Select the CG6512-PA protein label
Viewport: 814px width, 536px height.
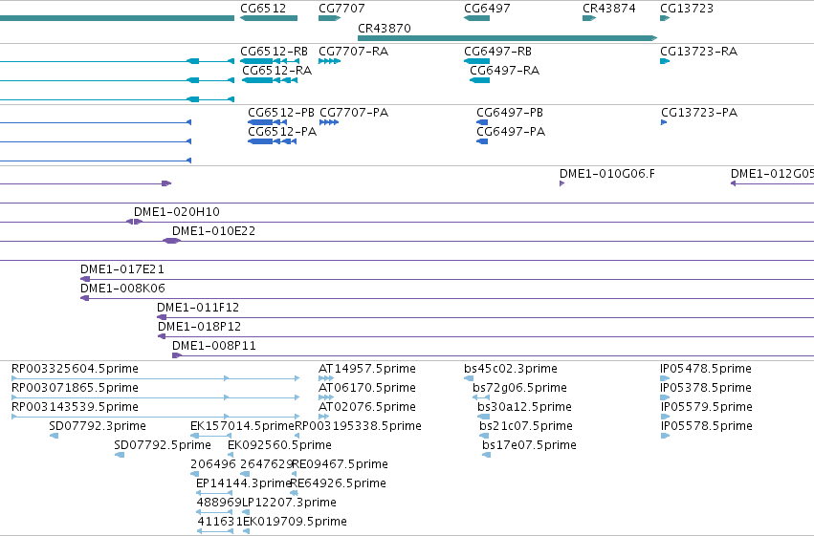click(282, 132)
